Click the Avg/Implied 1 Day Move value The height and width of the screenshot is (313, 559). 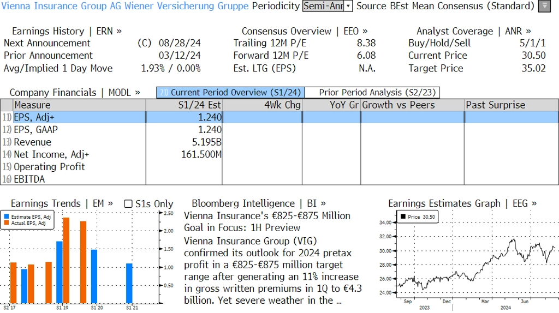pos(171,68)
